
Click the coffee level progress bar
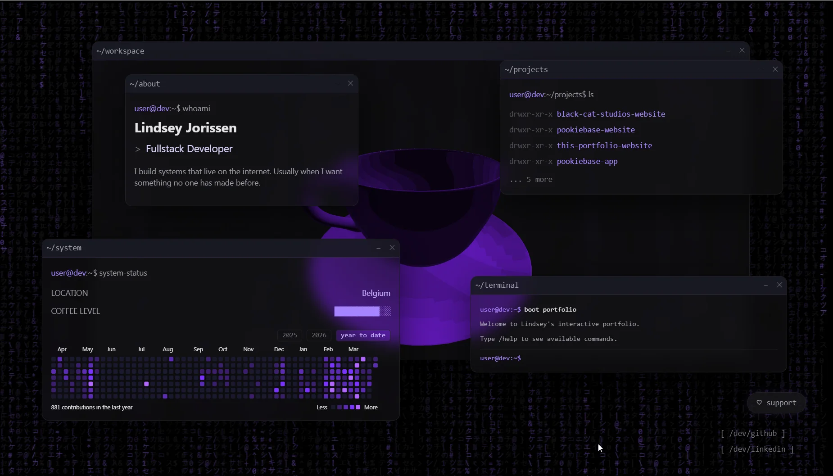click(x=362, y=311)
